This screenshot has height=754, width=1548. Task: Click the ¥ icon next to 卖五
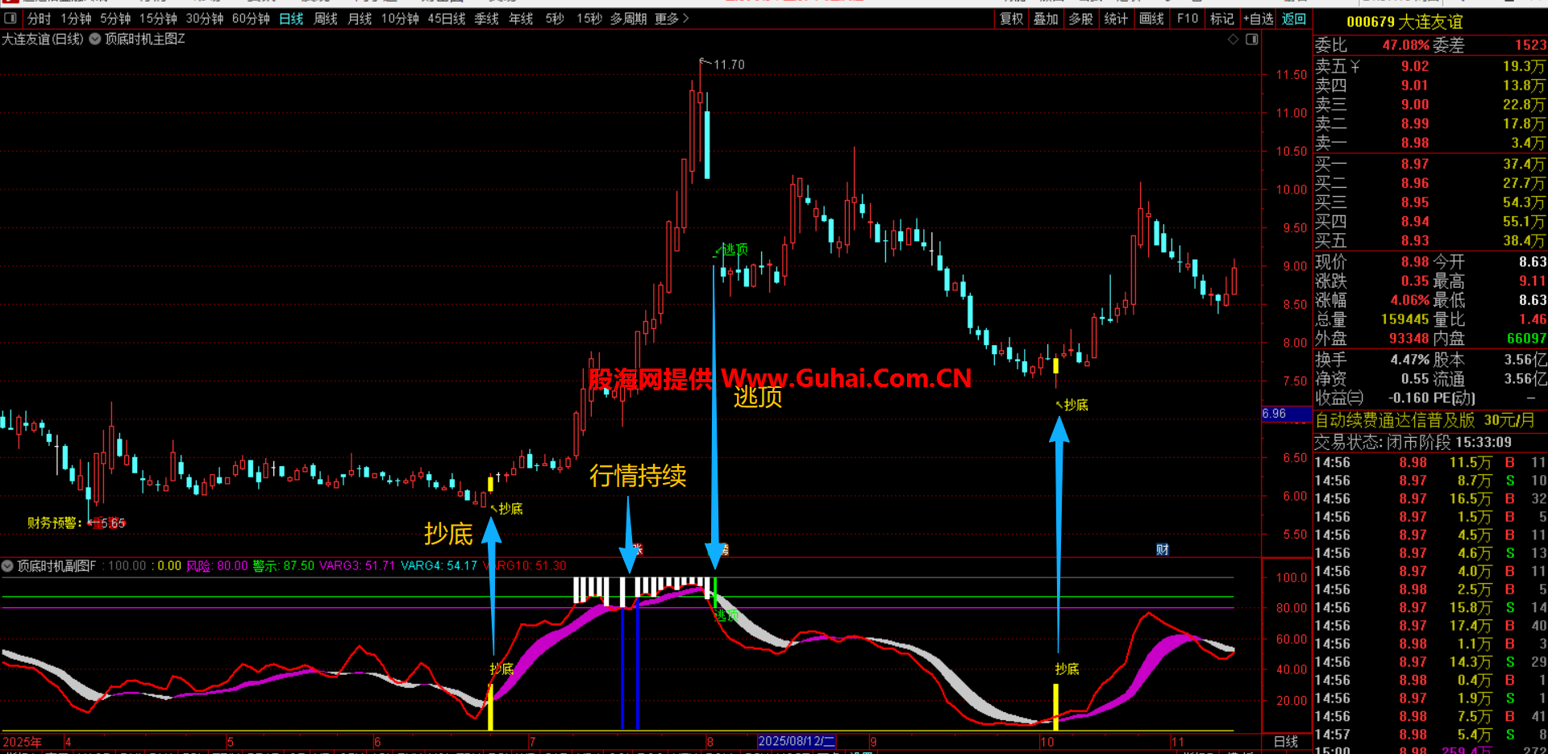point(1355,66)
